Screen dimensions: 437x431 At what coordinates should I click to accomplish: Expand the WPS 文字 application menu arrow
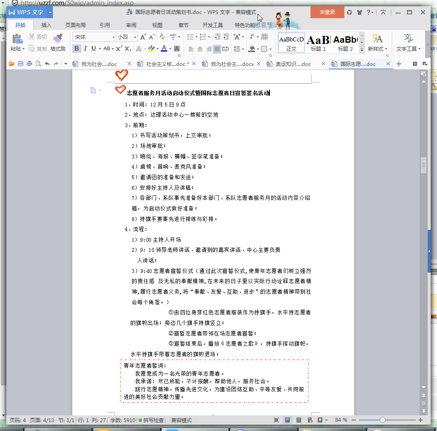[x=50, y=13]
